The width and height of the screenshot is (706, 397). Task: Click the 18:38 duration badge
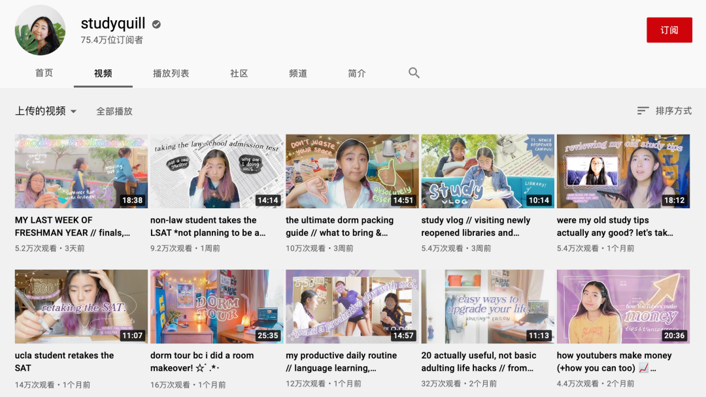(132, 200)
